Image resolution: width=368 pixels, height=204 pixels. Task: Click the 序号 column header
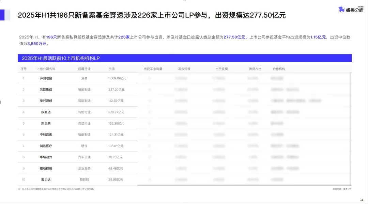24,69
